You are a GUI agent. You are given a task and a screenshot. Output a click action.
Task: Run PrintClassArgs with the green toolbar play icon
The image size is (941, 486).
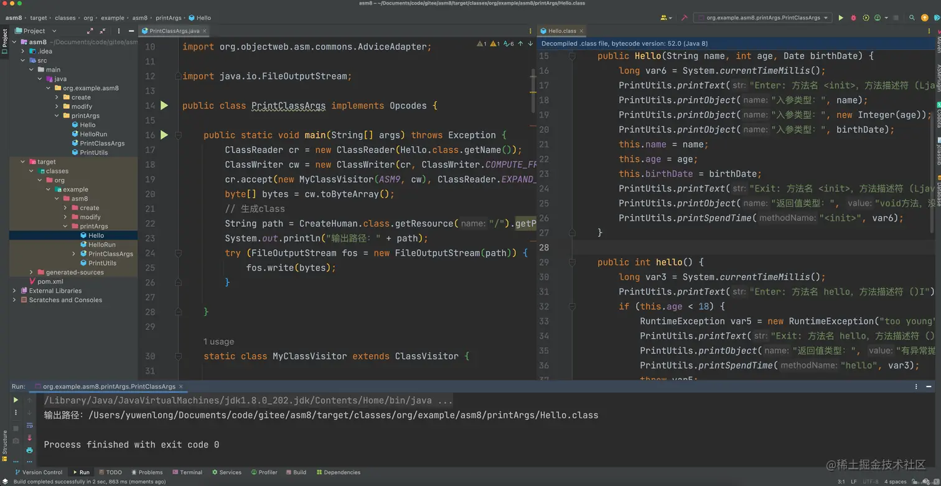click(x=841, y=18)
